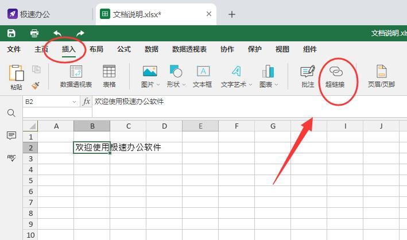Open a new tab with plus button
Viewport: 407px width, 240px height.
(232, 14)
